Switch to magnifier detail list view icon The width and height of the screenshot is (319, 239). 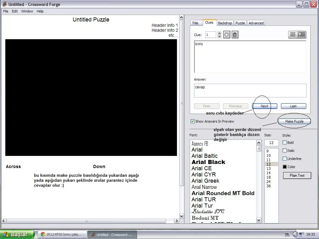point(302,35)
